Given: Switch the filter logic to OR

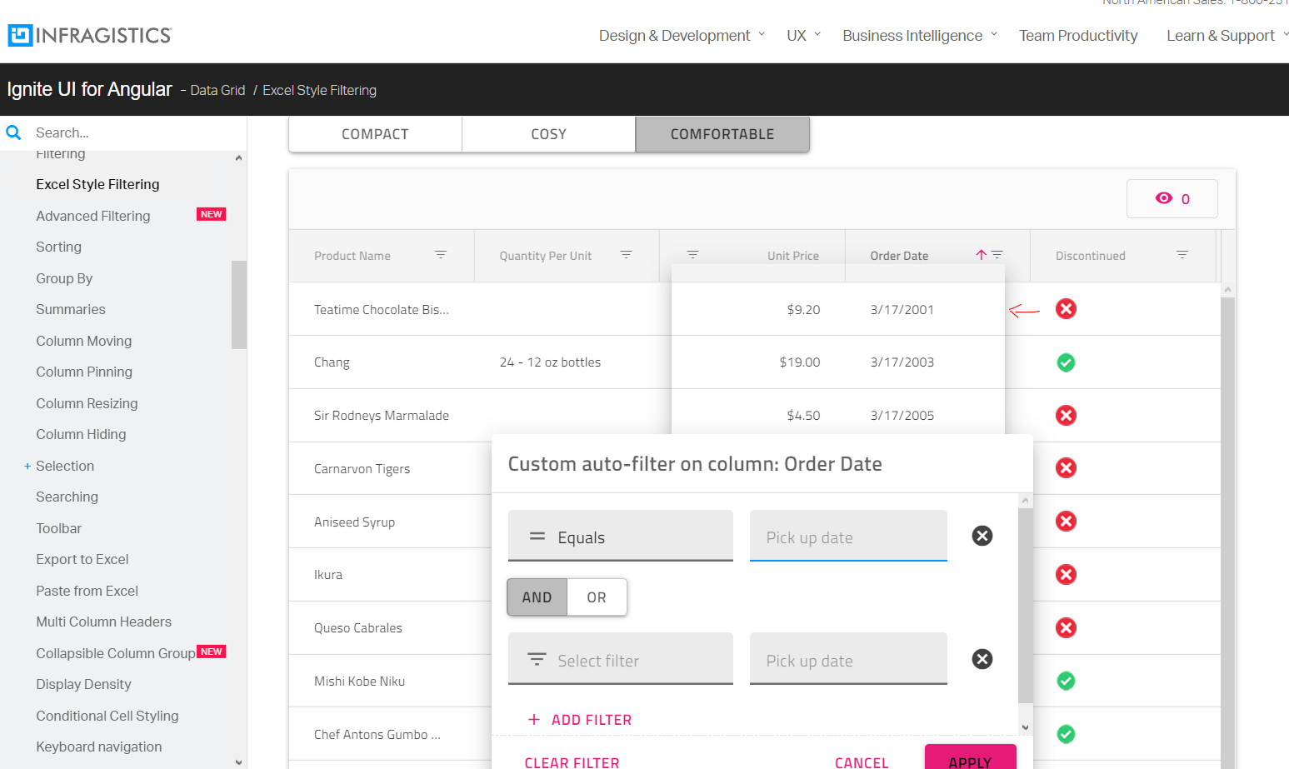Looking at the screenshot, I should 596,597.
